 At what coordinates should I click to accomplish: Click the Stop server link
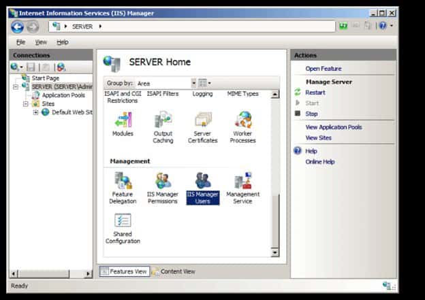point(311,114)
